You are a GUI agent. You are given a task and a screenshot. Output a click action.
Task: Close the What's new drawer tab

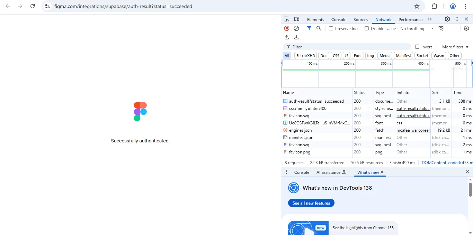click(382, 172)
